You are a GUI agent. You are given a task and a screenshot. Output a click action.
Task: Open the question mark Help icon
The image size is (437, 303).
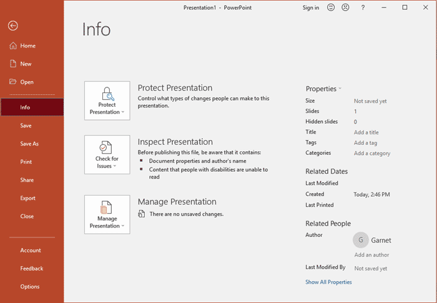pos(363,7)
